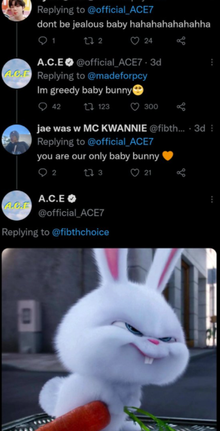Open jae was w MC KWANNIE profile picture
220x431 pixels.
click(x=17, y=139)
